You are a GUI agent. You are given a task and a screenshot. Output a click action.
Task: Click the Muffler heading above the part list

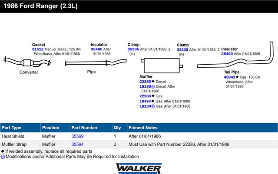click(x=146, y=77)
